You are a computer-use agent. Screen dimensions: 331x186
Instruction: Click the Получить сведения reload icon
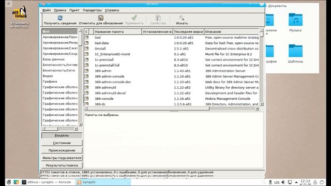pyautogui.click(x=60, y=18)
